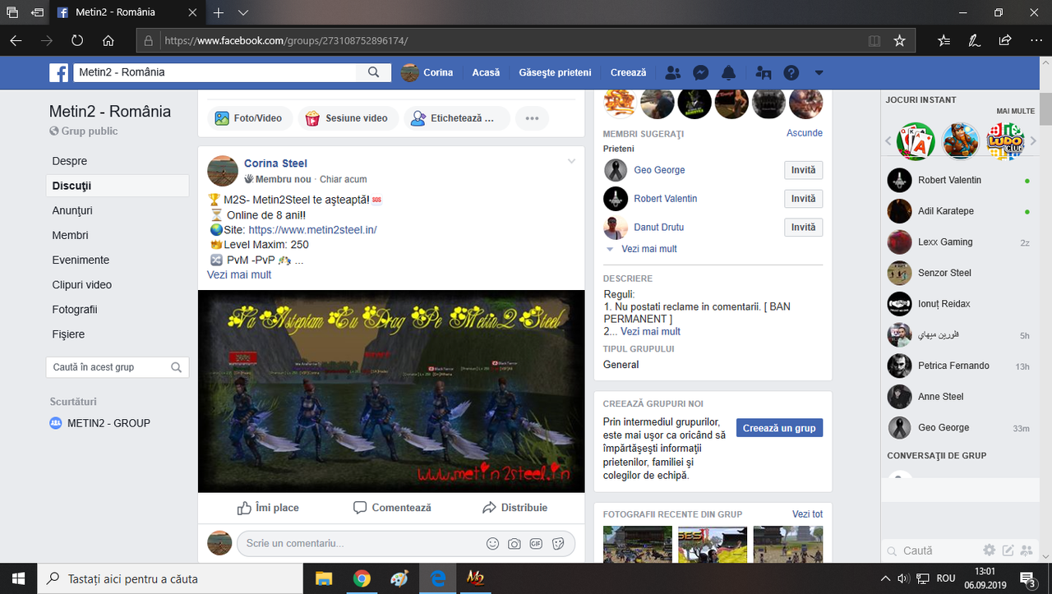Screen dimensions: 1052x594
Task: Open the post options chevron on Corina's post
Action: tap(571, 162)
